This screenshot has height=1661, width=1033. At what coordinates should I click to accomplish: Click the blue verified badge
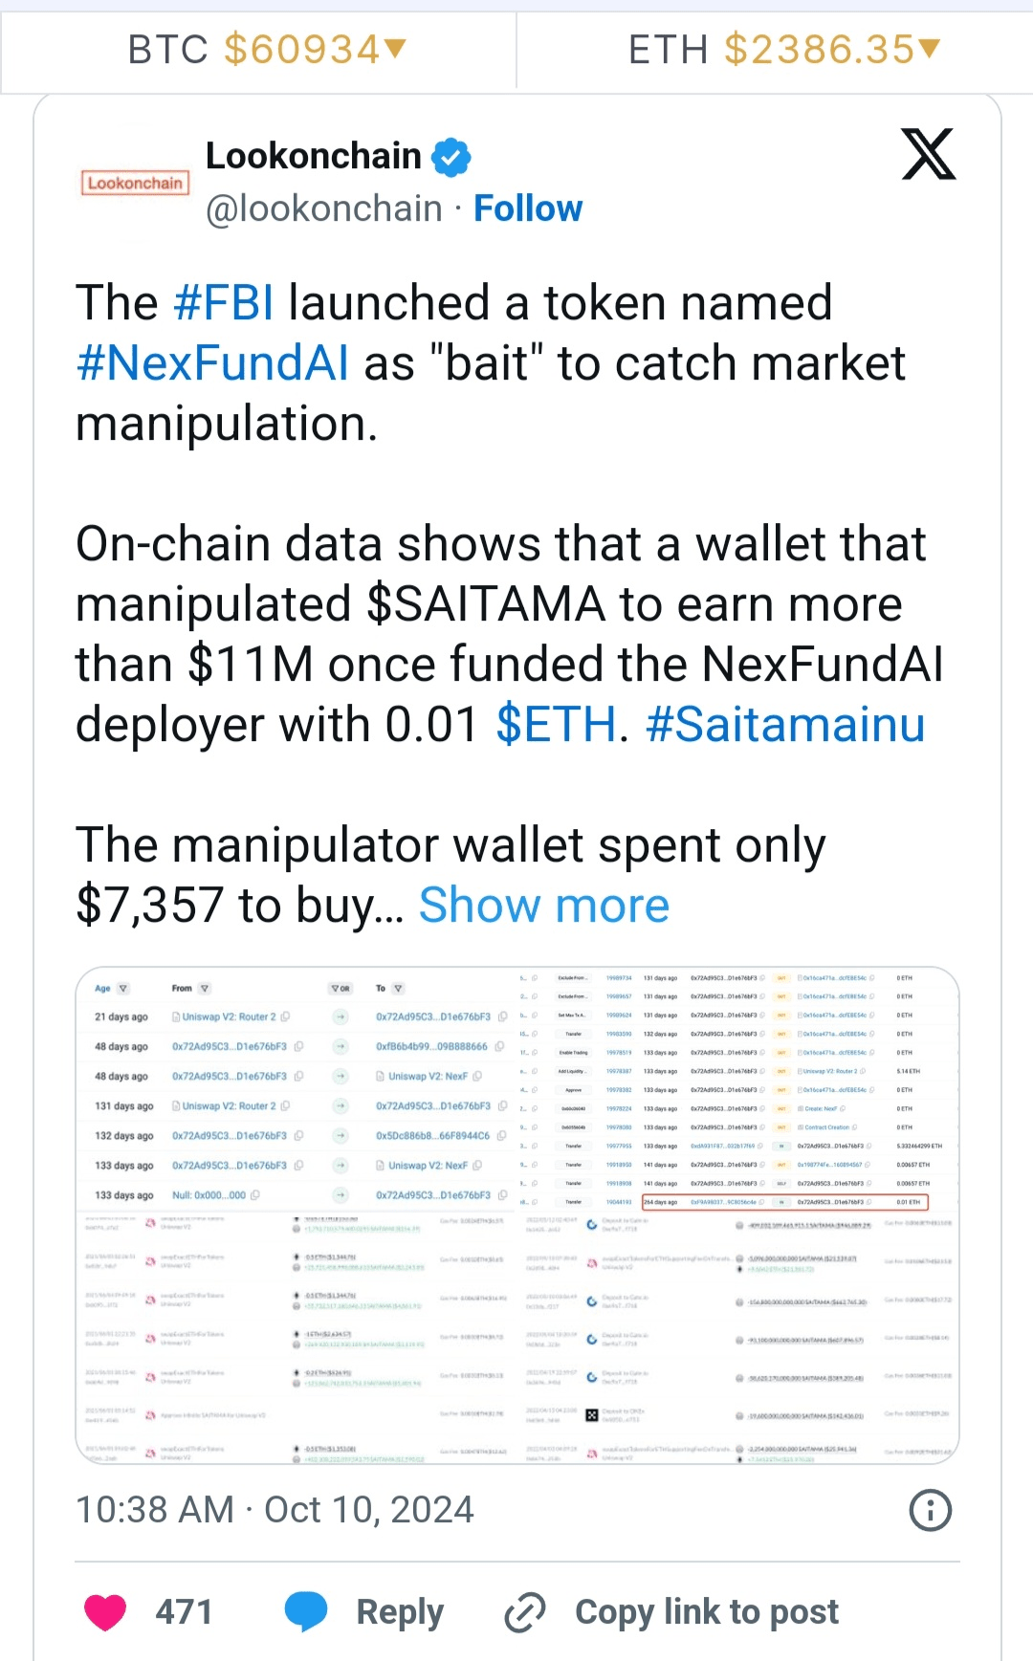pyautogui.click(x=451, y=157)
